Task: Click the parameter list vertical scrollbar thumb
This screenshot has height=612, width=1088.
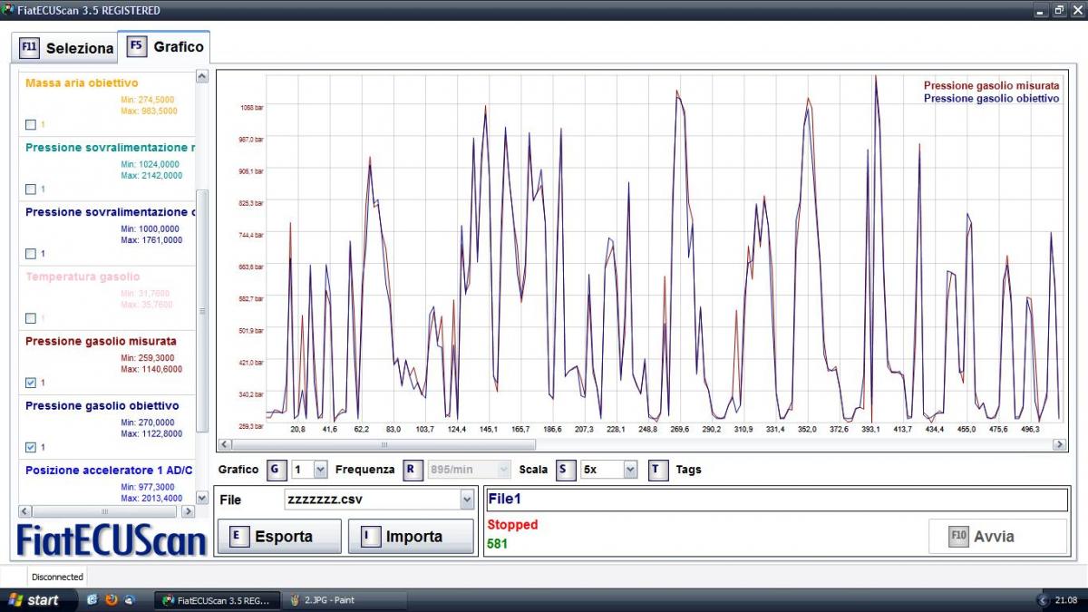Action: point(202,310)
